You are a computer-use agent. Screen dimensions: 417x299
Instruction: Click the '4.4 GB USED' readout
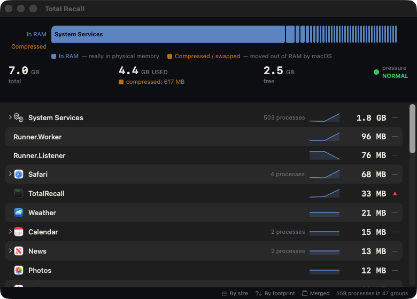pos(143,70)
